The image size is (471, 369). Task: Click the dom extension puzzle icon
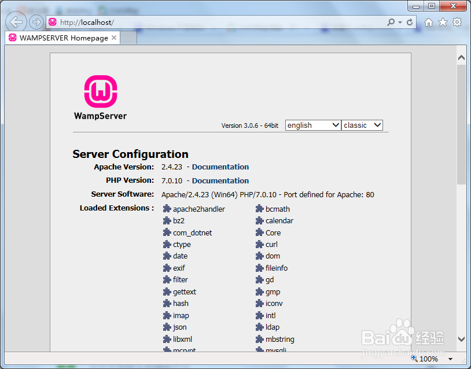pos(260,256)
